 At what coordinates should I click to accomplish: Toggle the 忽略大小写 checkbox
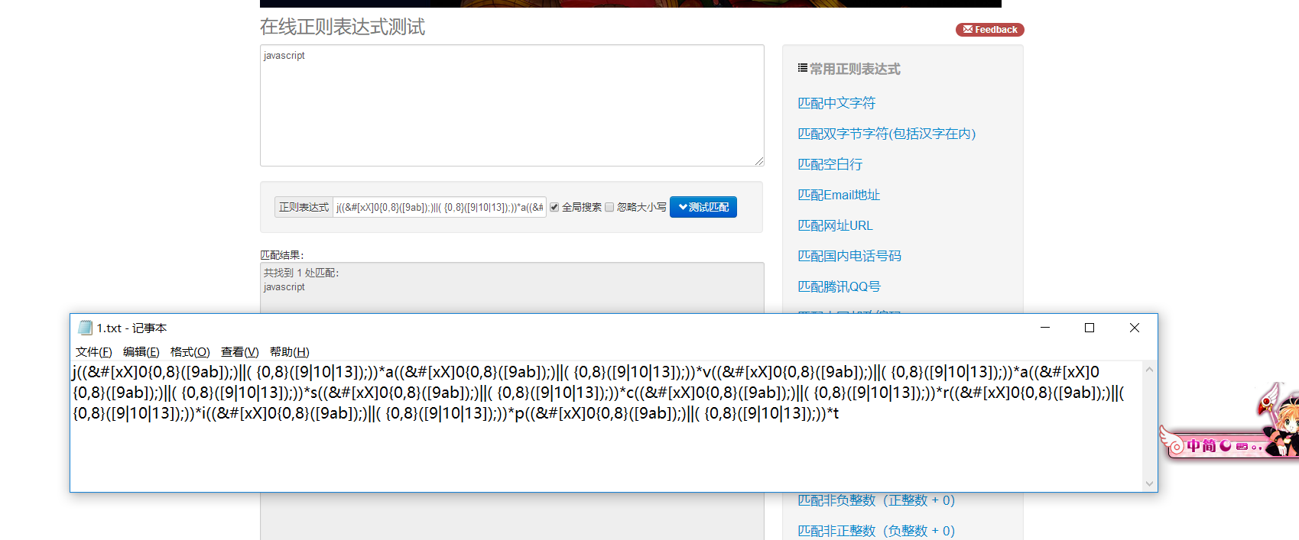609,207
